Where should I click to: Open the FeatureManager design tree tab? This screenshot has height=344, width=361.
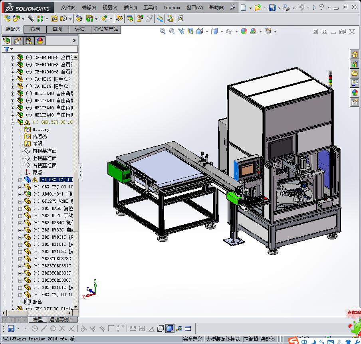pos(6,40)
